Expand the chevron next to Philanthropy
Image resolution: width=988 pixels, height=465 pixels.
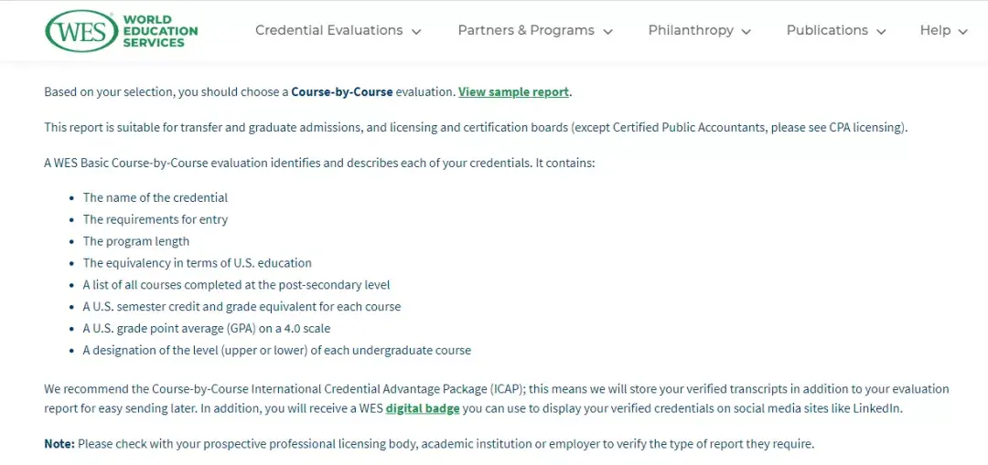[x=746, y=32]
